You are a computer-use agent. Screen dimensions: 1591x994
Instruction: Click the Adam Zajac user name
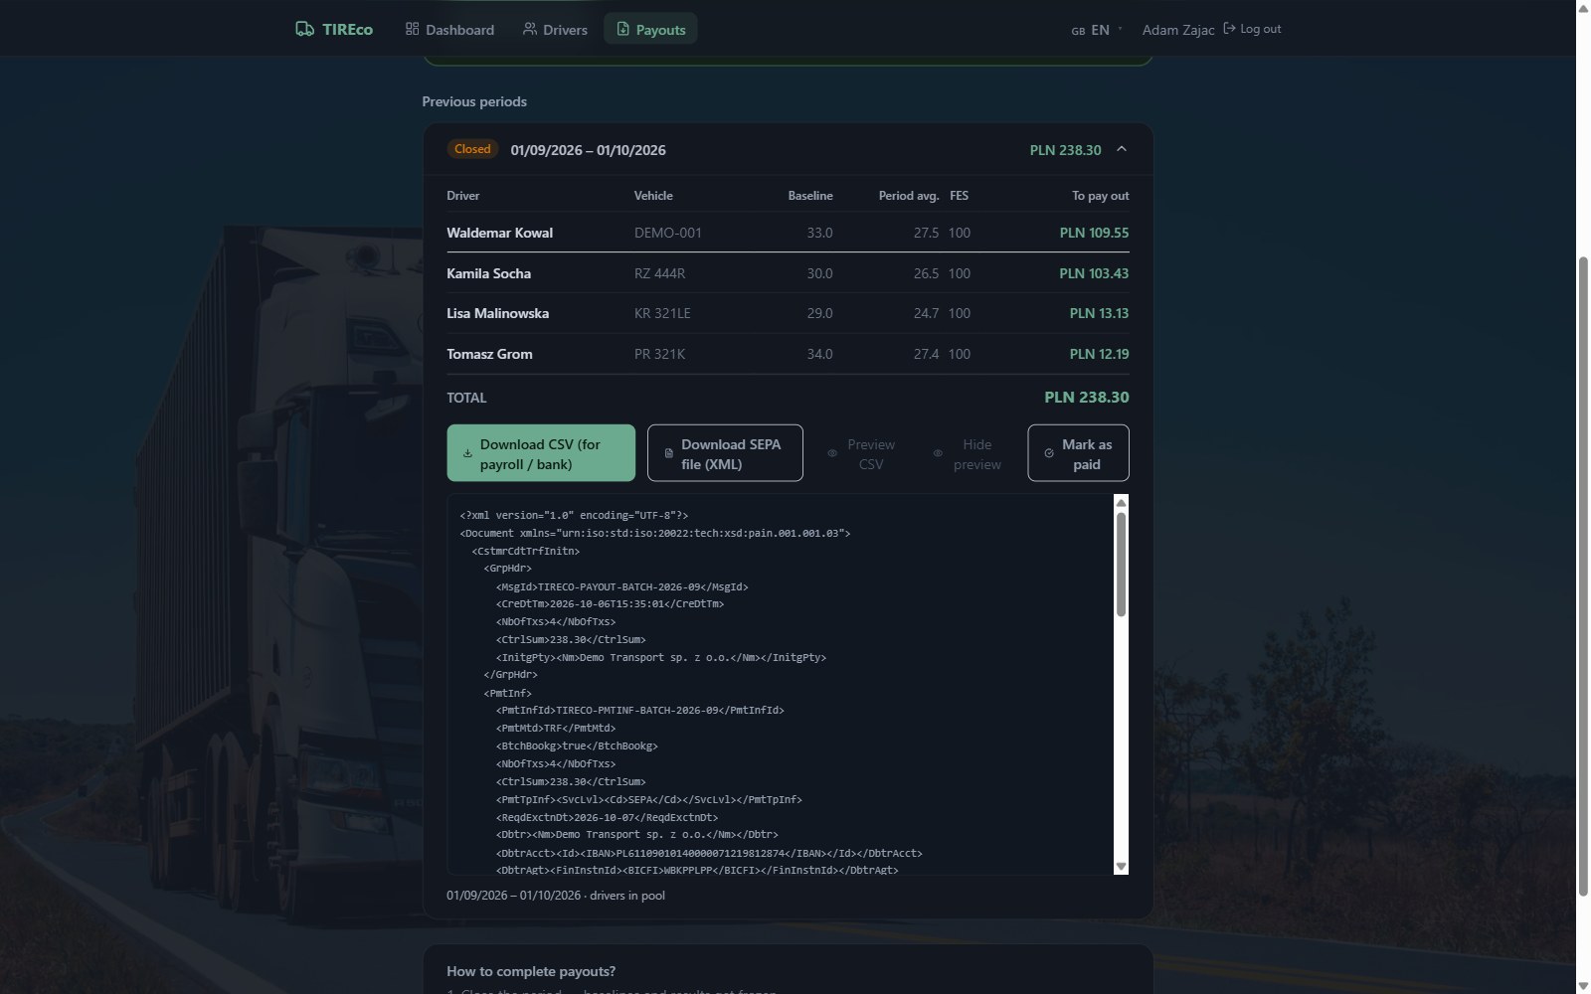tap(1178, 30)
